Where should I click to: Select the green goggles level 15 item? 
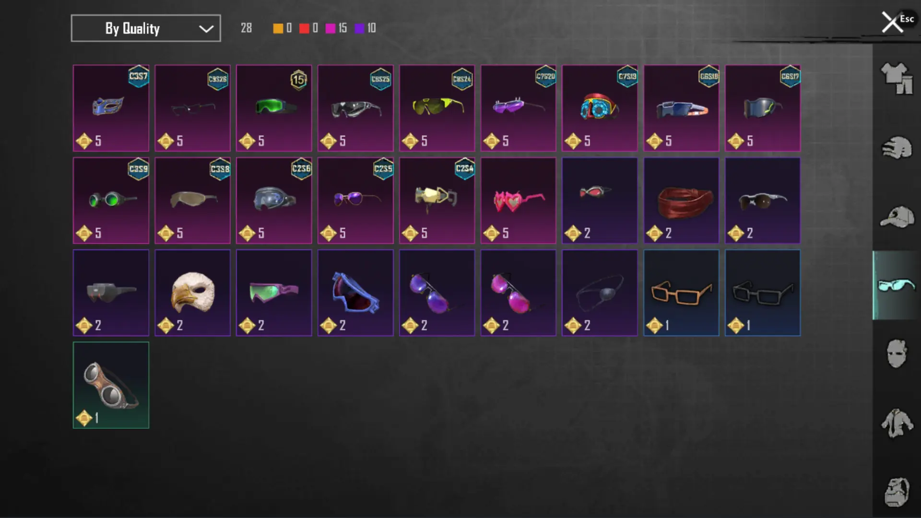274,108
